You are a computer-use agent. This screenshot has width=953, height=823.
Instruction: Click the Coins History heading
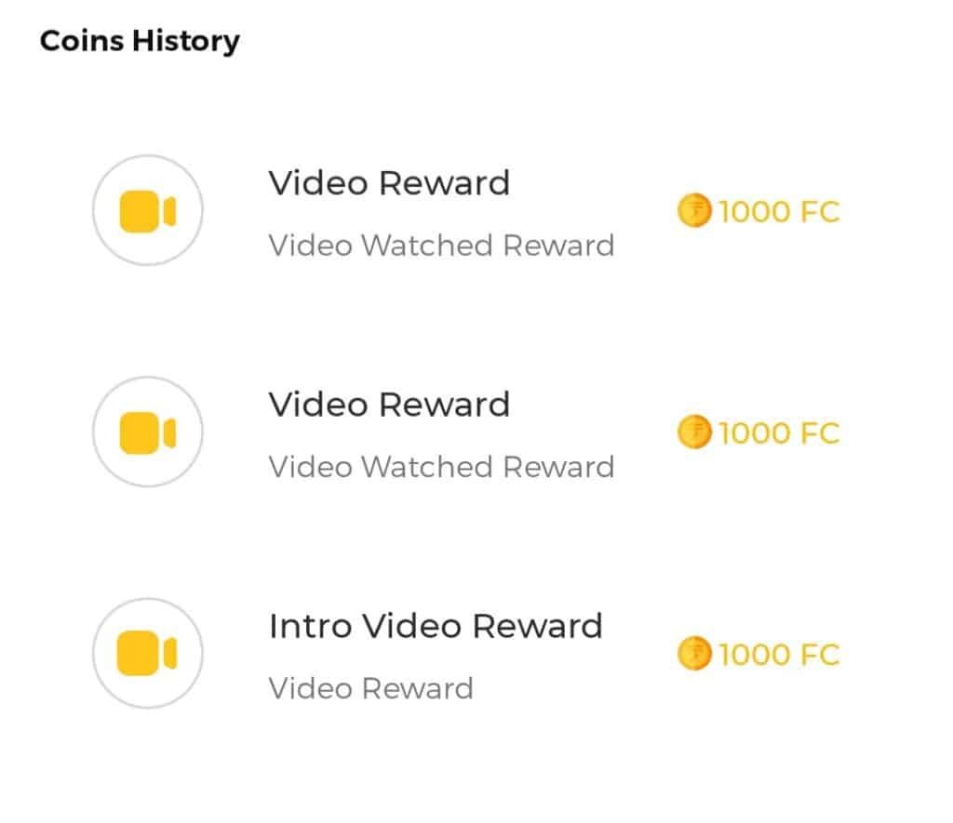[x=140, y=40]
